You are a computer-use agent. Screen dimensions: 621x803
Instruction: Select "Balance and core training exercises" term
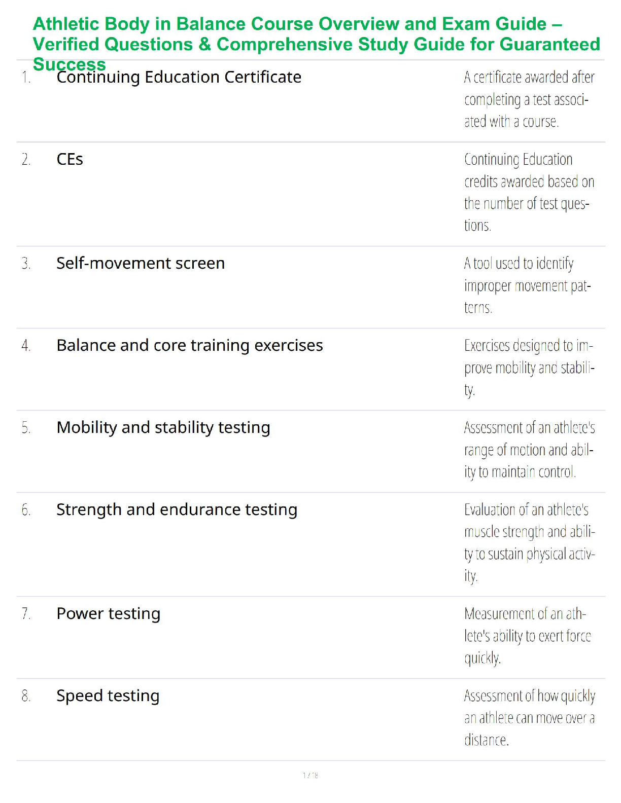189,345
